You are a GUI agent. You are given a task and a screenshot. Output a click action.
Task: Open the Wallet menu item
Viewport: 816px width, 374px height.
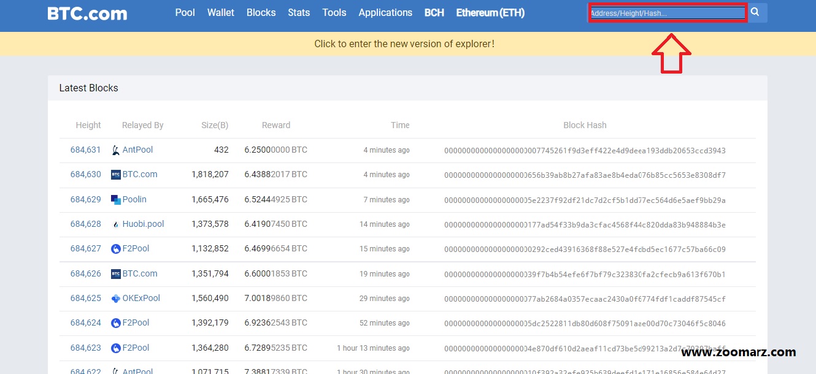[x=221, y=12]
